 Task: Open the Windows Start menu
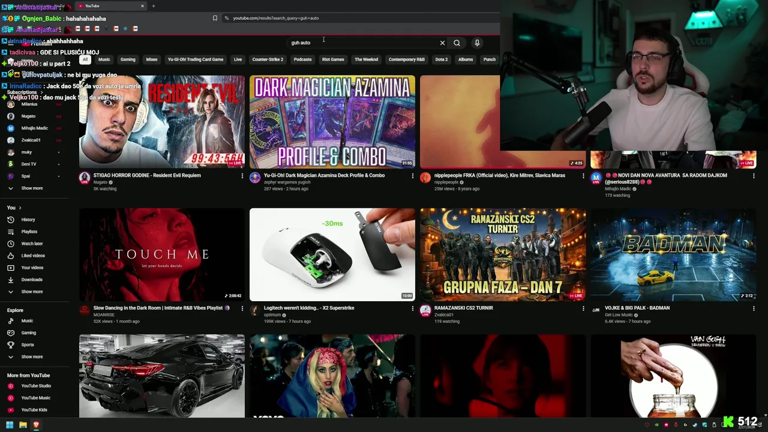(10, 425)
